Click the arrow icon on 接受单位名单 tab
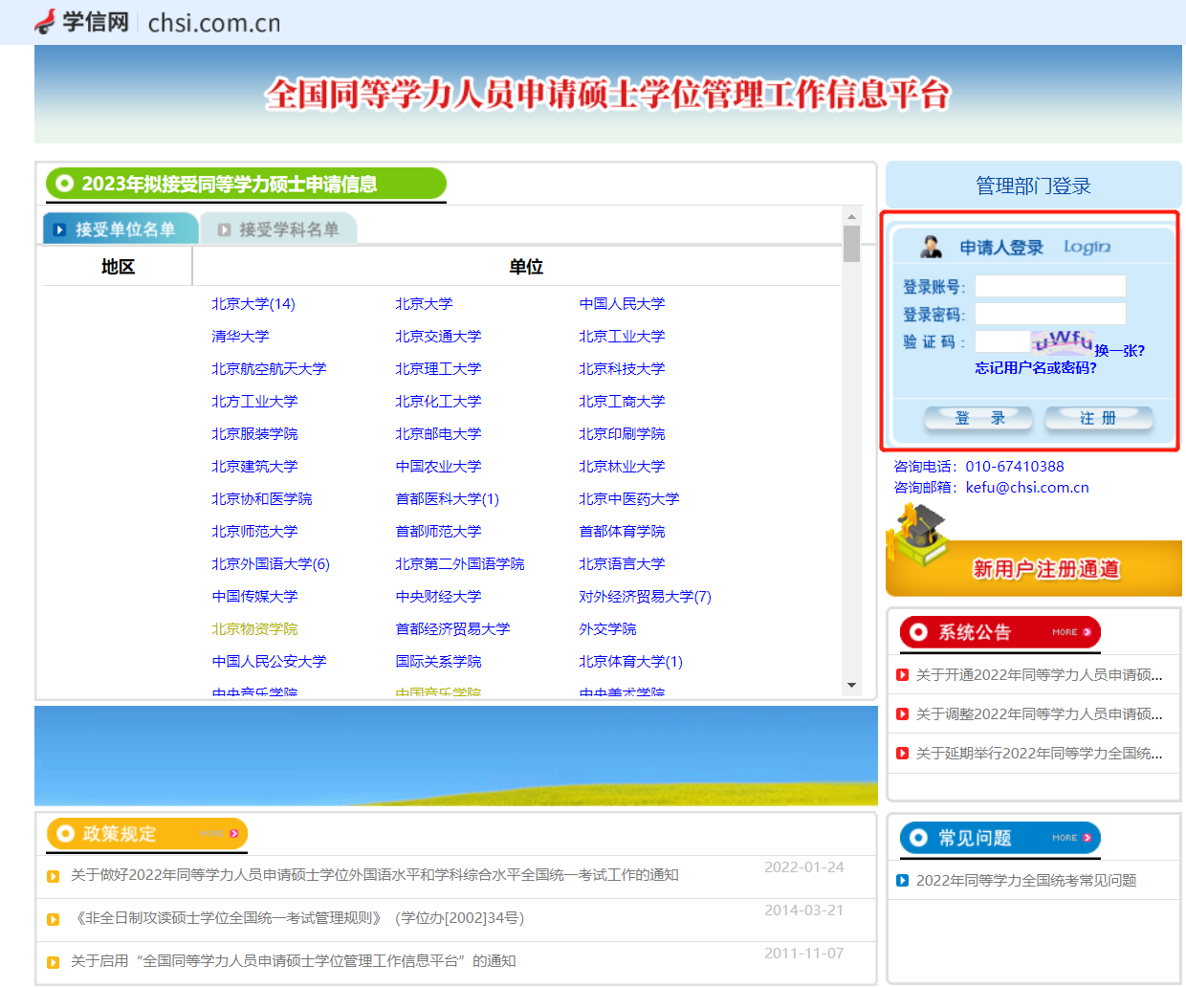Screen dimensions: 1186x987 click(59, 230)
